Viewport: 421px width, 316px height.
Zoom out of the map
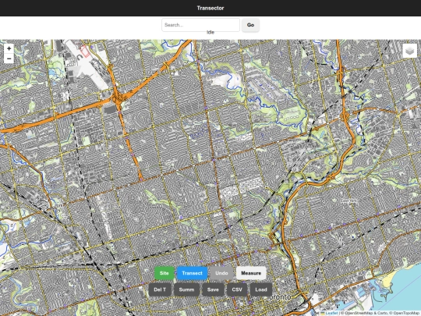pos(9,59)
